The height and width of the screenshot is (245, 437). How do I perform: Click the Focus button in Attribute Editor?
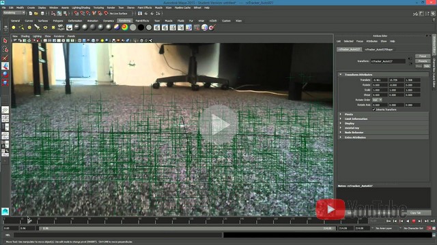pyautogui.click(x=423, y=56)
